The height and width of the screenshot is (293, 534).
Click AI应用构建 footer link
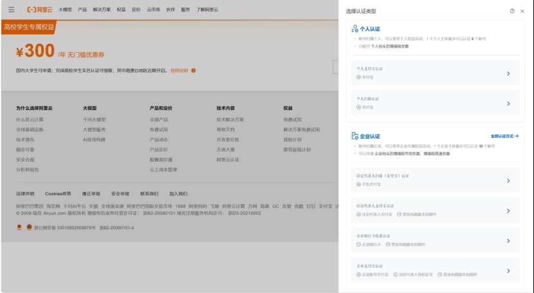tap(95, 140)
